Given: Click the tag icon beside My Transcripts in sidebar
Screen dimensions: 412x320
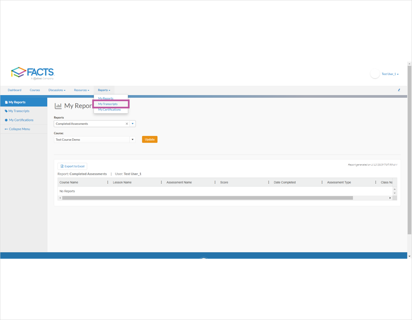Looking at the screenshot, I should pyautogui.click(x=5, y=111).
